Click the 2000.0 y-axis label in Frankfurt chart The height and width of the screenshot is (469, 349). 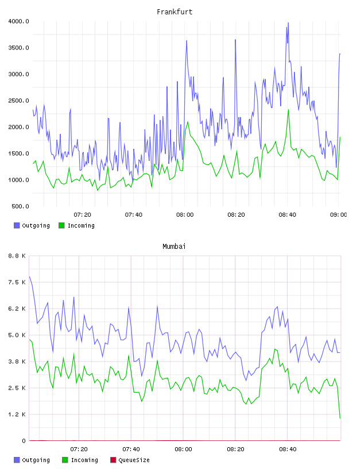tap(18, 127)
